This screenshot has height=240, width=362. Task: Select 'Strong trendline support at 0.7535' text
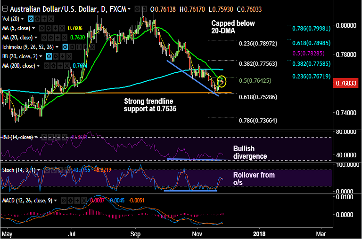pyautogui.click(x=150, y=105)
